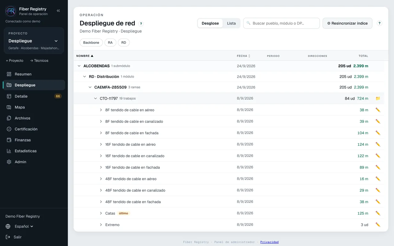This screenshot has width=394, height=246.
Task: Edit the 16F tendido de cable en aéreo row
Action: point(378,144)
